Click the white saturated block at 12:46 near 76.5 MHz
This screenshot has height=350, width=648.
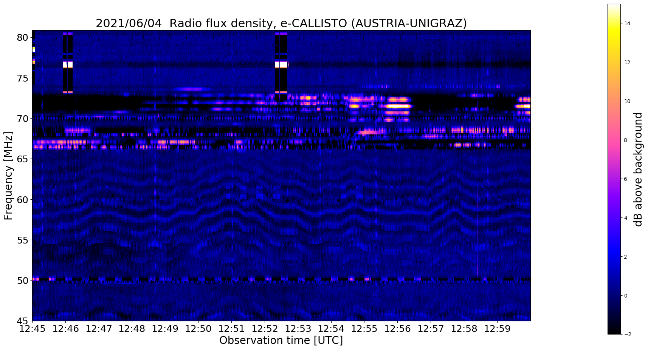(67, 65)
